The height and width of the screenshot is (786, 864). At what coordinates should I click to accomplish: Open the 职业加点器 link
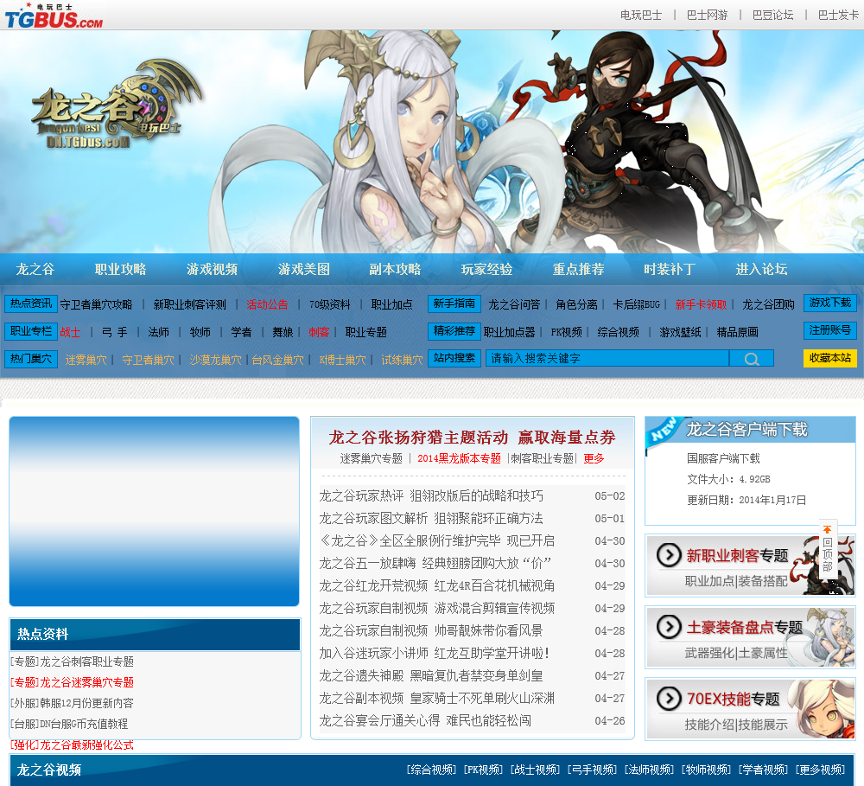[510, 332]
